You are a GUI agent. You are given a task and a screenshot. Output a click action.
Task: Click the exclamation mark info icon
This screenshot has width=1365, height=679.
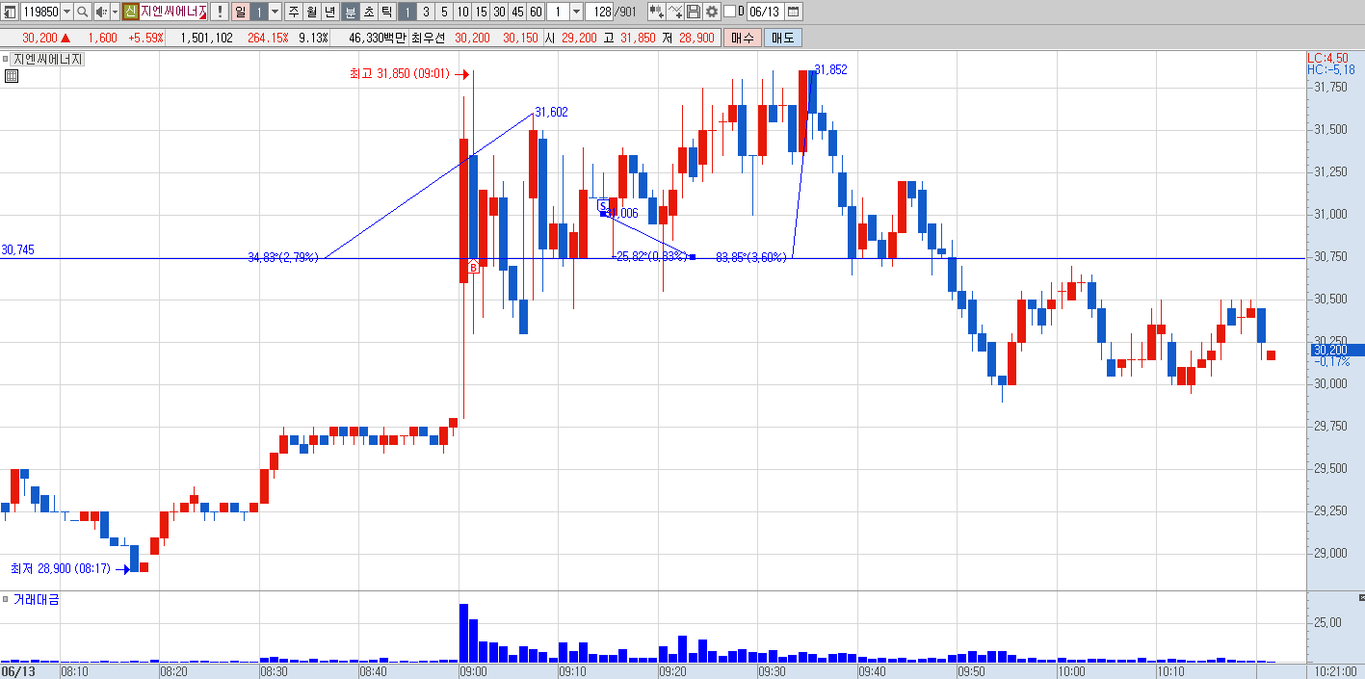coord(220,12)
